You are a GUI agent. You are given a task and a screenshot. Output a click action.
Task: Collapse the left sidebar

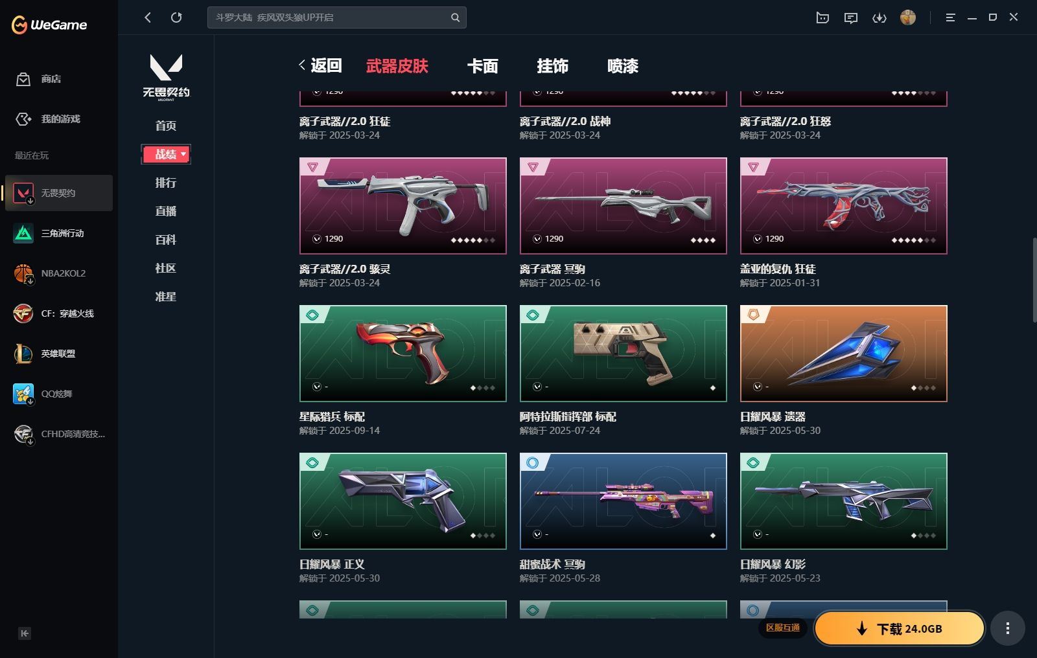pos(25,633)
